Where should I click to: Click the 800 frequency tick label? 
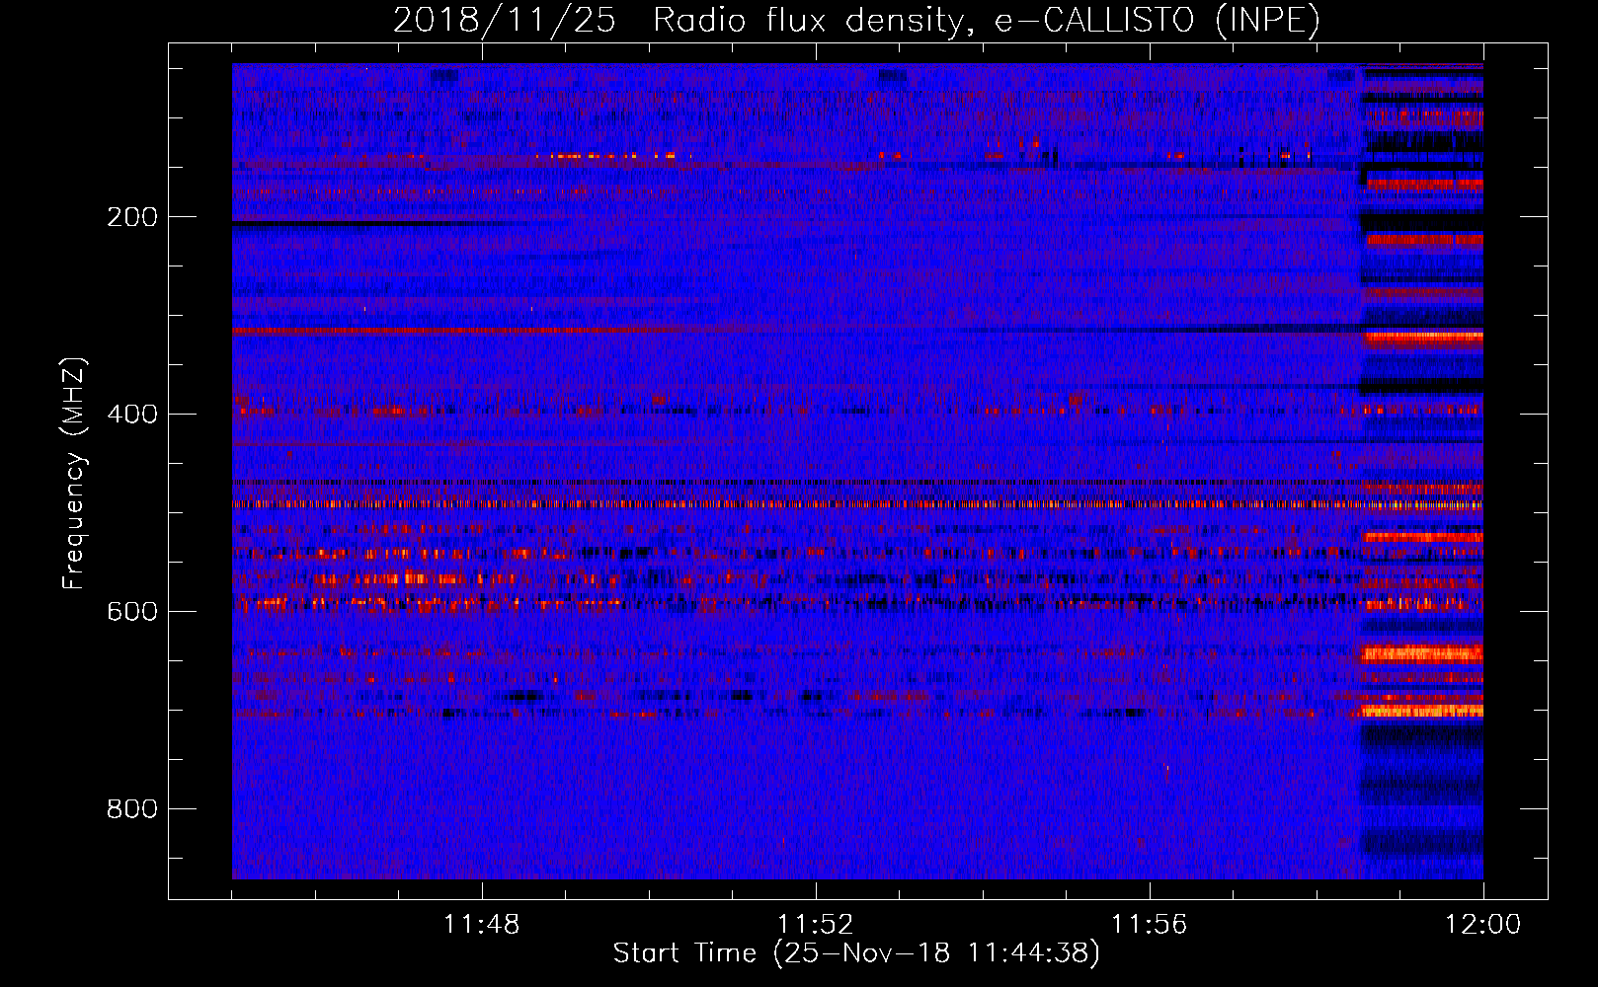pyautogui.click(x=132, y=809)
